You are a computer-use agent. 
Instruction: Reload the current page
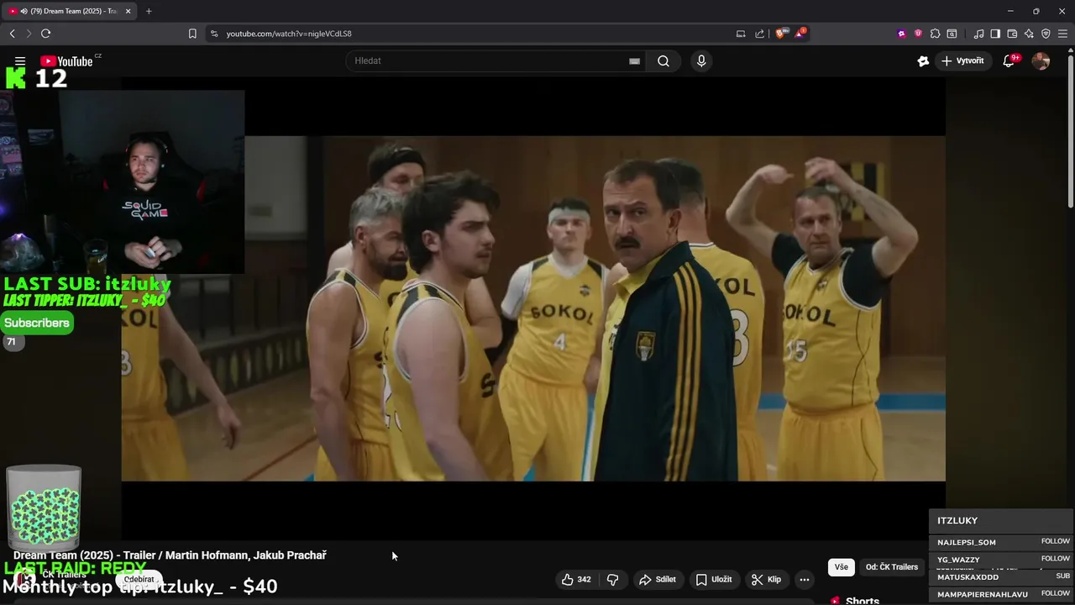pos(45,34)
